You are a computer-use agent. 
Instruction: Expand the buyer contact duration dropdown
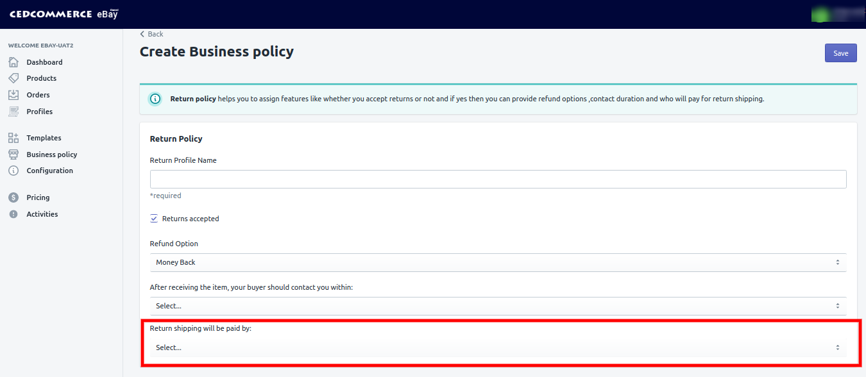498,306
